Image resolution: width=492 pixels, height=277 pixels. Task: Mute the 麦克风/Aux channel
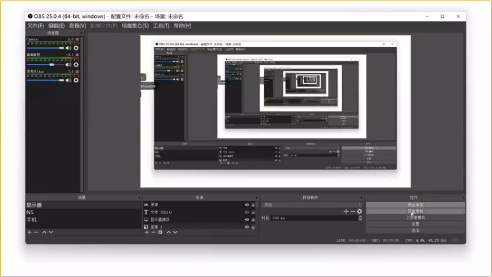(x=68, y=81)
